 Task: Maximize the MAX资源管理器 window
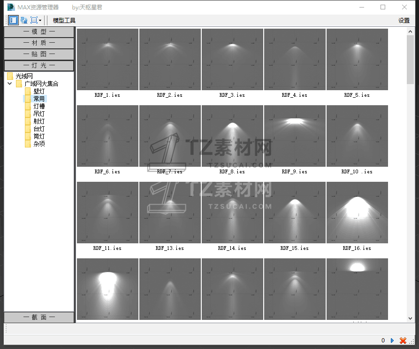coord(383,7)
